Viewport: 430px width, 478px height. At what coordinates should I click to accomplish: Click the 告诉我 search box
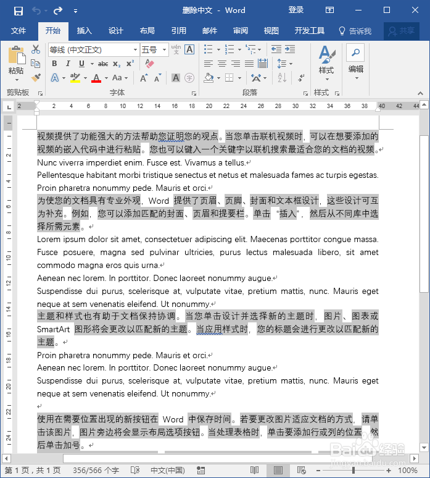355,31
